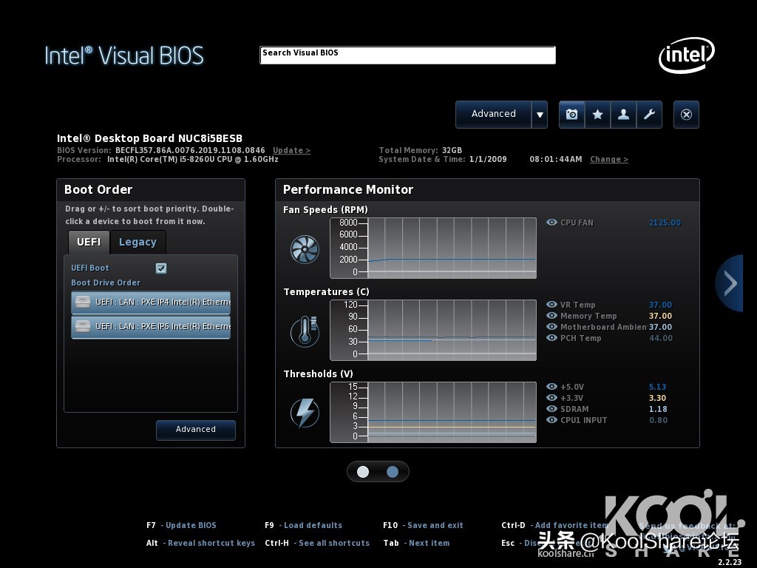This screenshot has width=757, height=568.
Task: Uncheck the UEFI Boot checkbox
Action: 161,268
